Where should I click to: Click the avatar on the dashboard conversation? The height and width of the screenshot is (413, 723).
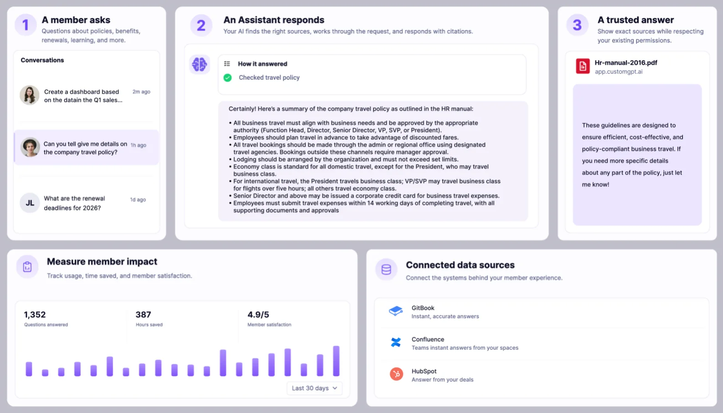click(x=30, y=96)
